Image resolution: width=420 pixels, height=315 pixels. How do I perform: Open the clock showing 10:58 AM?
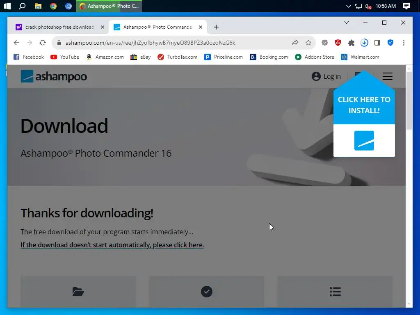coord(386,6)
